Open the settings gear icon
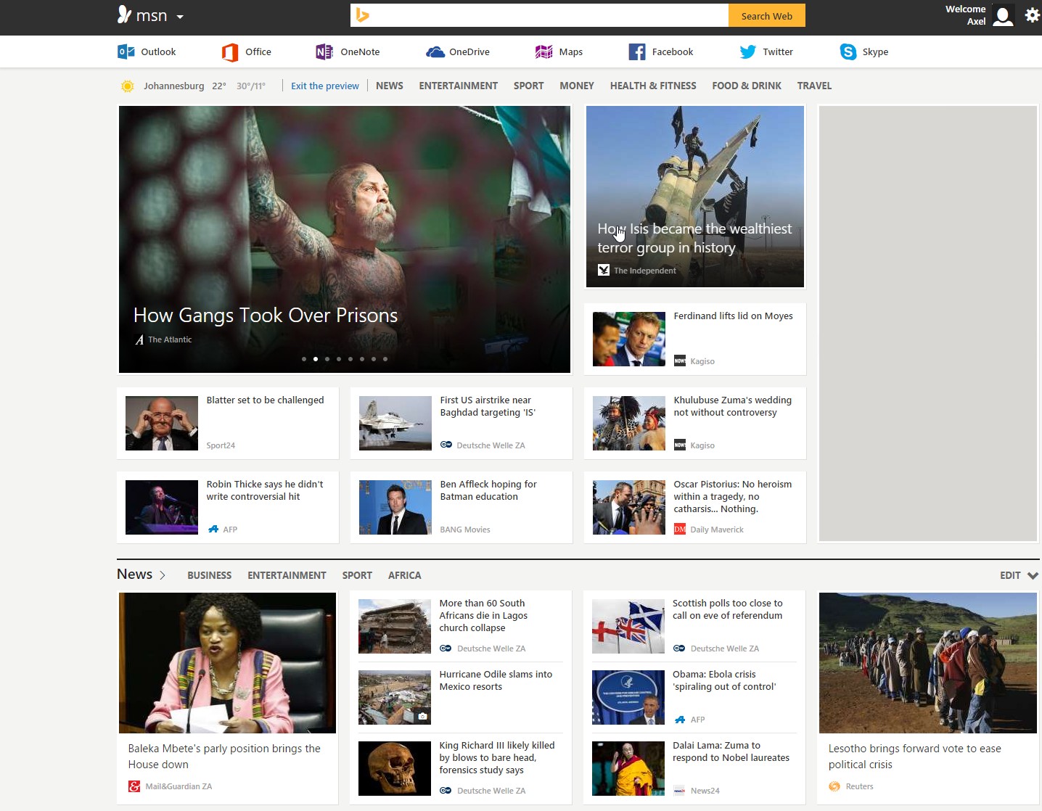 [1032, 15]
